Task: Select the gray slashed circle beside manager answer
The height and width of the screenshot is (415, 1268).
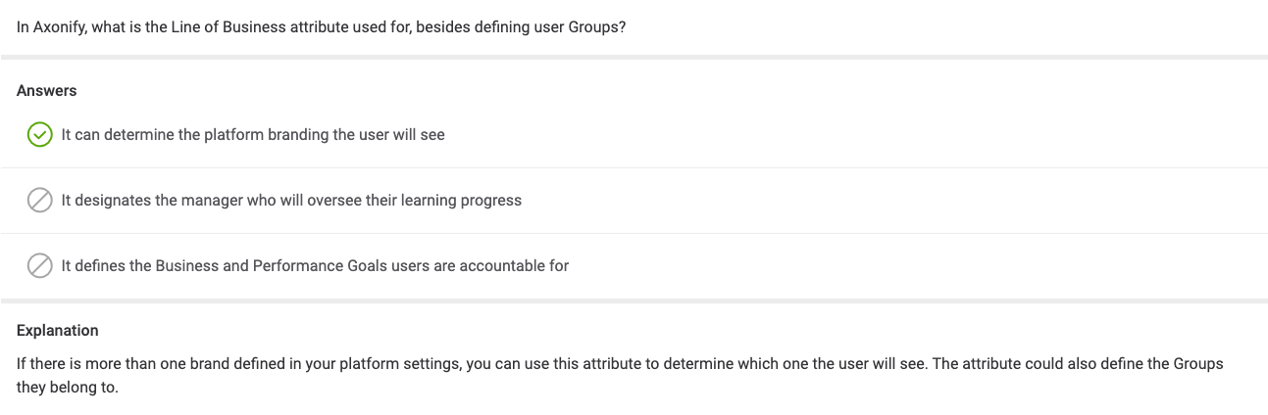Action: pos(39,201)
